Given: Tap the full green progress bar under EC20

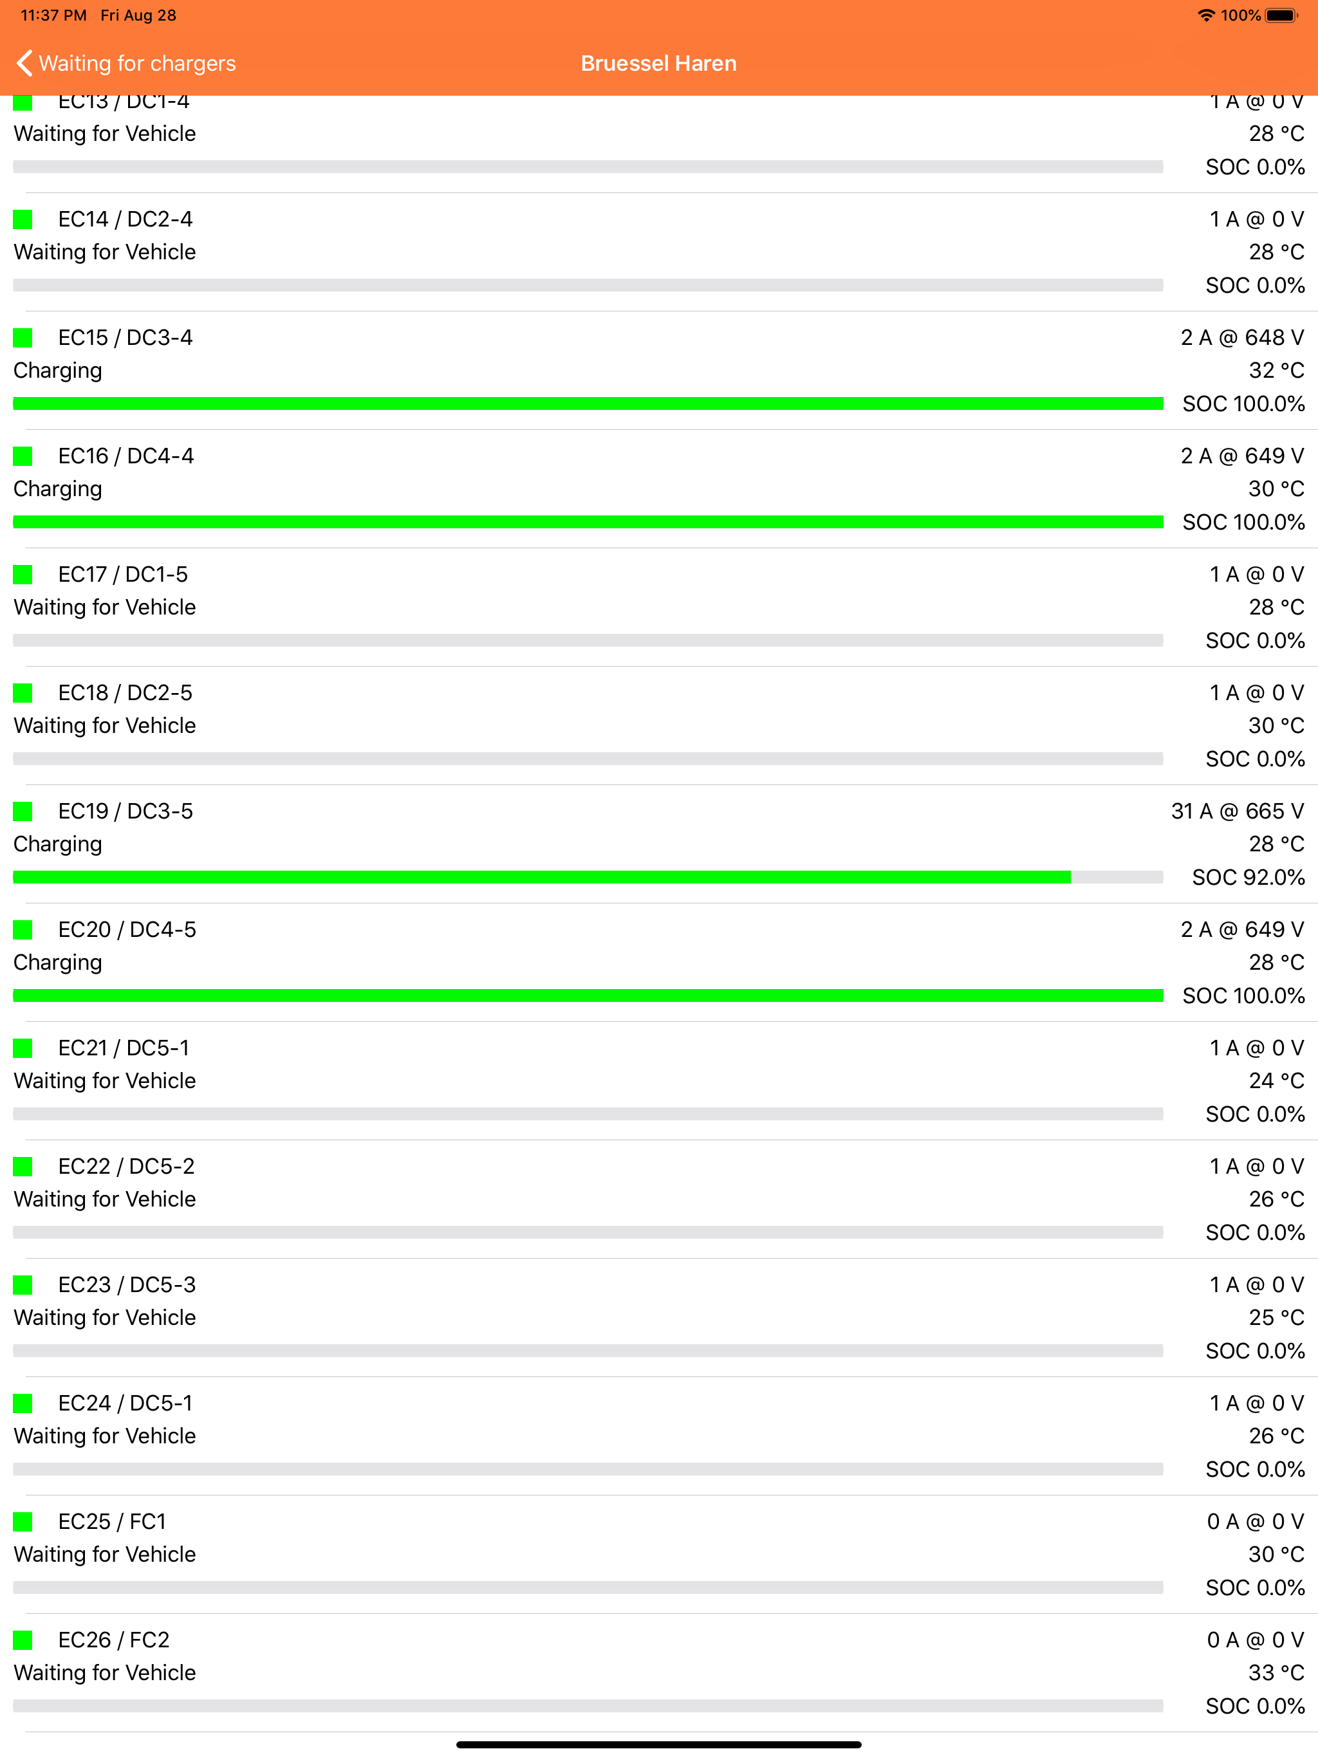Looking at the screenshot, I should pyautogui.click(x=588, y=995).
